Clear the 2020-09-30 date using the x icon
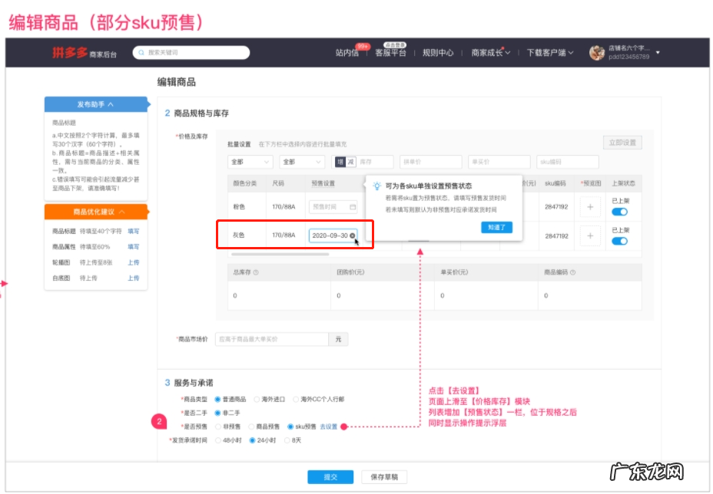Screen dimensions: 713x494 (353, 237)
